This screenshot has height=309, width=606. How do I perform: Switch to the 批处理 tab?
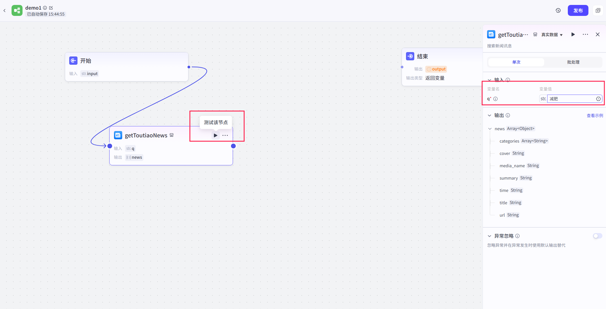(x=573, y=62)
